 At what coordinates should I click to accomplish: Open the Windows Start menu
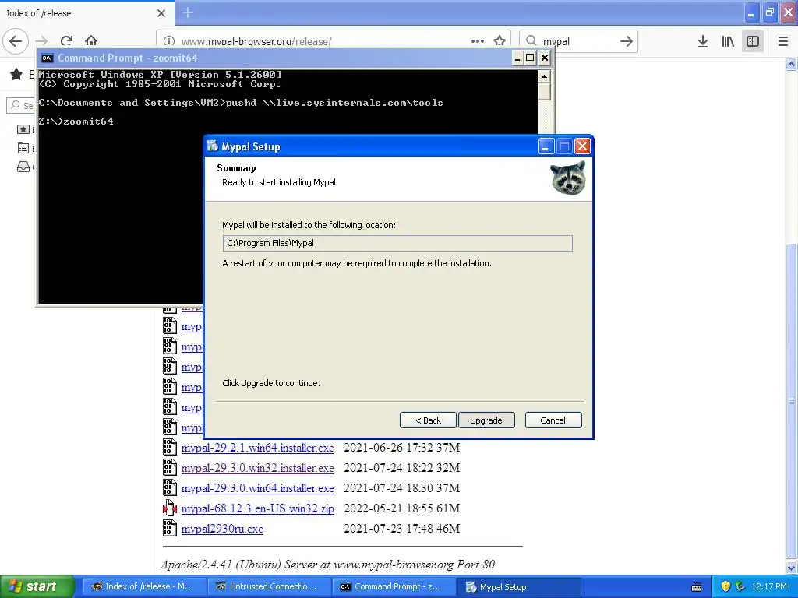click(37, 586)
